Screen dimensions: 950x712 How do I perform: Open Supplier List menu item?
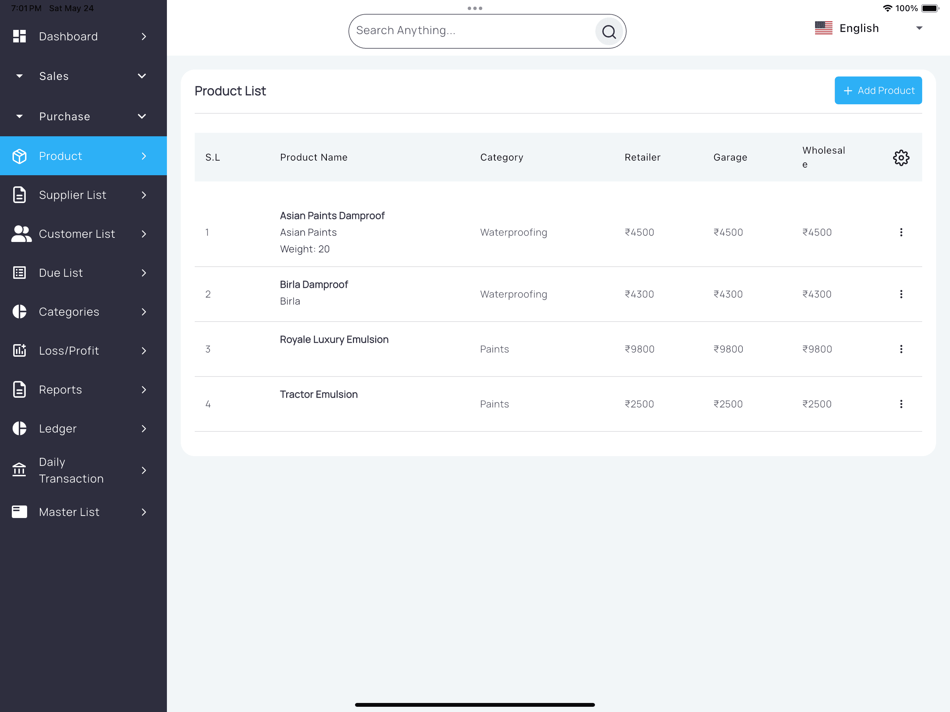83,195
